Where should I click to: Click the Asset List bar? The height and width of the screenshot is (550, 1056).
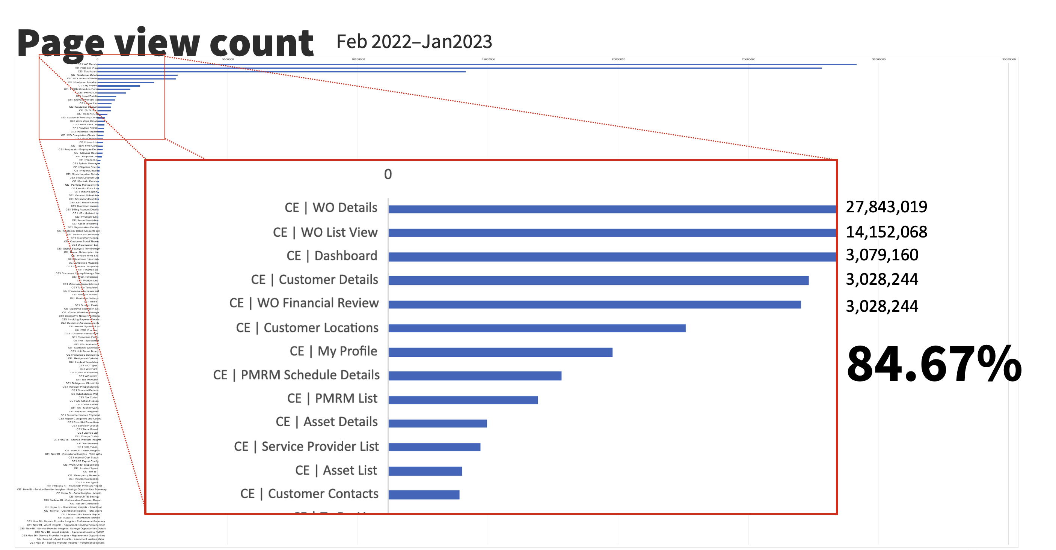tap(425, 471)
